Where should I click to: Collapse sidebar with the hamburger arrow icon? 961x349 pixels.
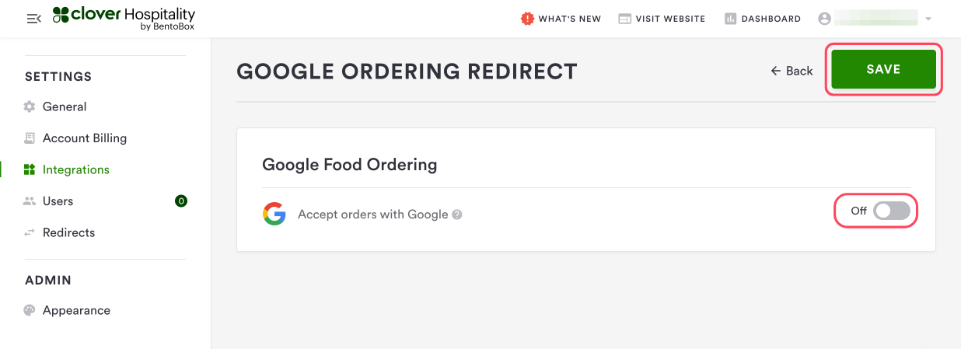[33, 19]
